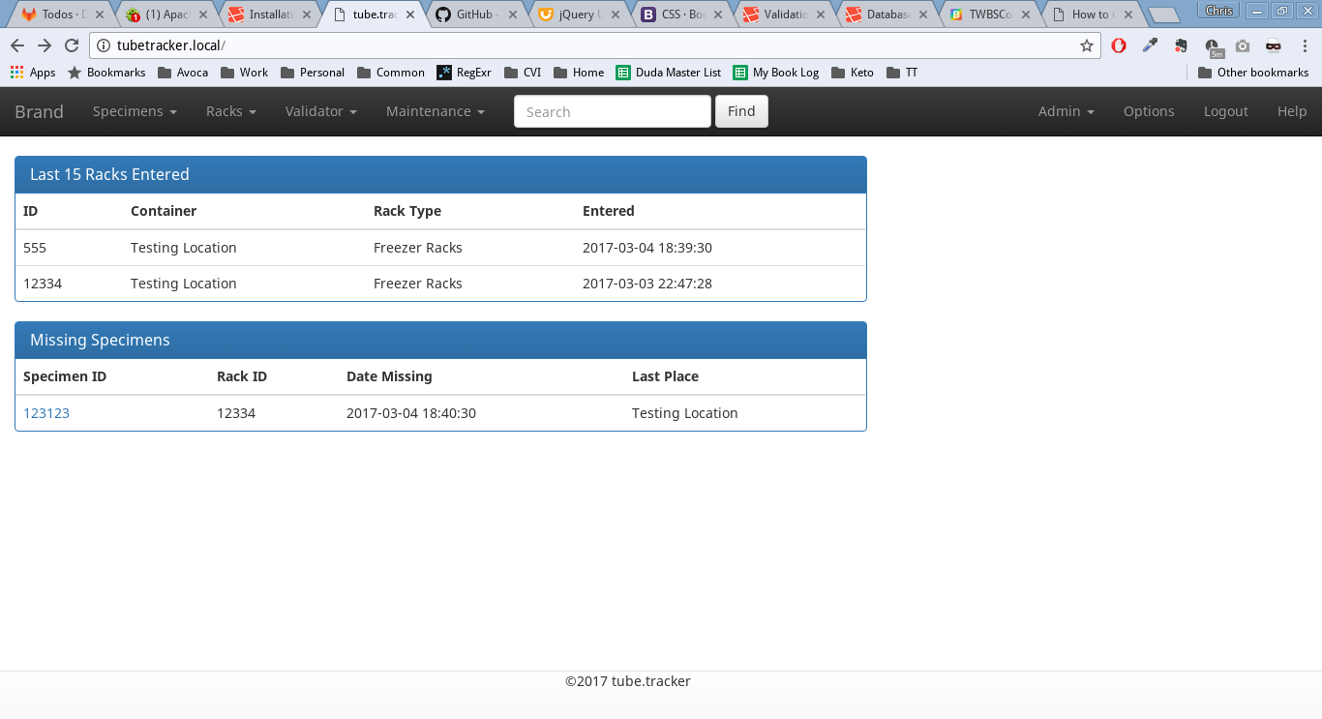Image resolution: width=1322 pixels, height=719 pixels.
Task: Activate the eyedropper color picker extension
Action: (x=1150, y=45)
